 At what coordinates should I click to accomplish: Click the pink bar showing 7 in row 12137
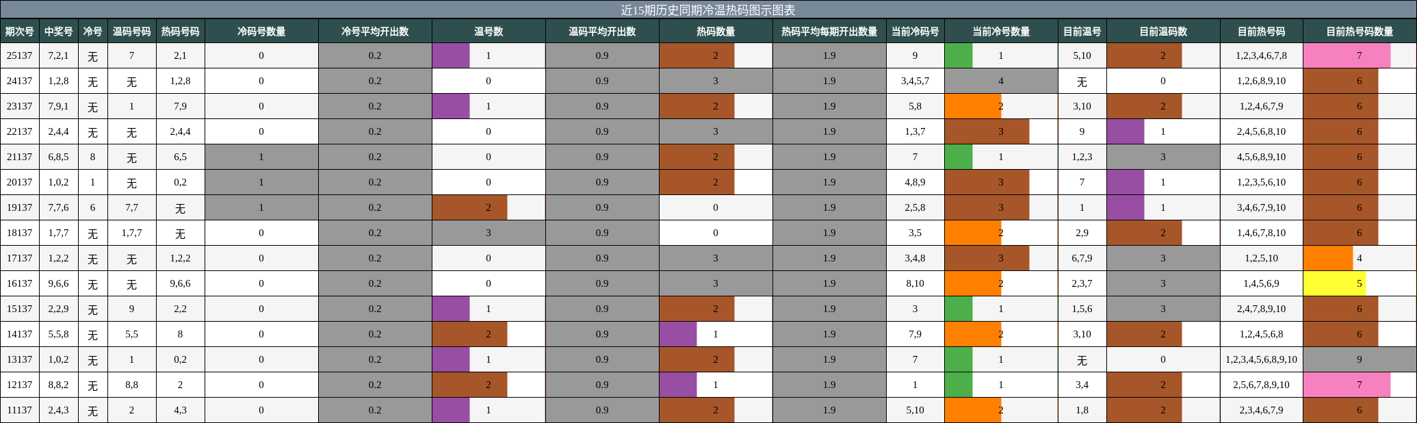(1347, 385)
